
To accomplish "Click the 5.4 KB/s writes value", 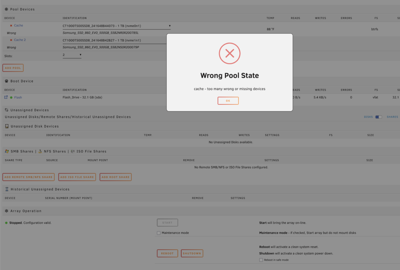I will tap(320, 97).
